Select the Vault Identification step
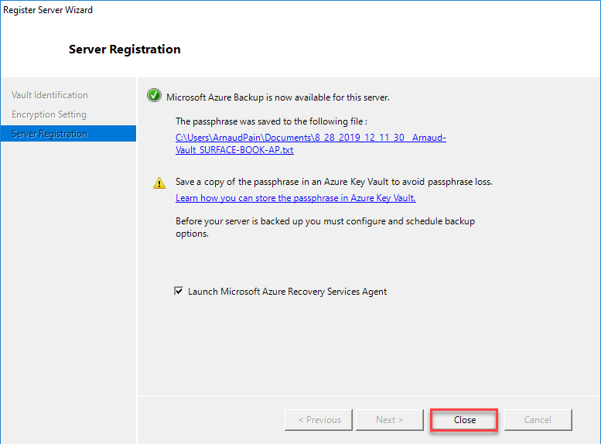The height and width of the screenshot is (444, 601). coord(50,95)
